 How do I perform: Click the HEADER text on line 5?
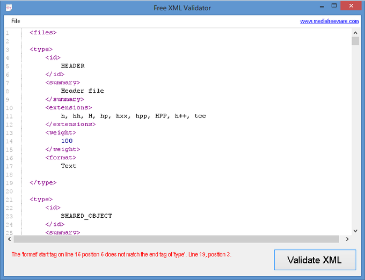[x=72, y=66]
